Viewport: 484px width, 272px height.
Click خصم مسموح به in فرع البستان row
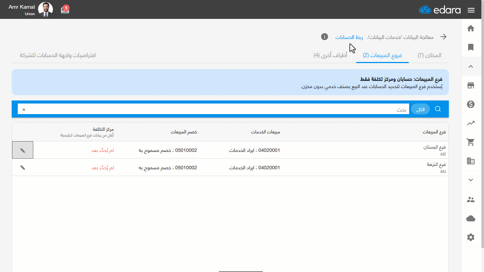168,150
